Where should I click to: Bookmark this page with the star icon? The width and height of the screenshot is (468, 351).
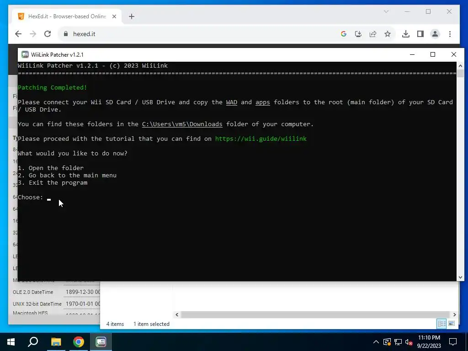pos(388,34)
